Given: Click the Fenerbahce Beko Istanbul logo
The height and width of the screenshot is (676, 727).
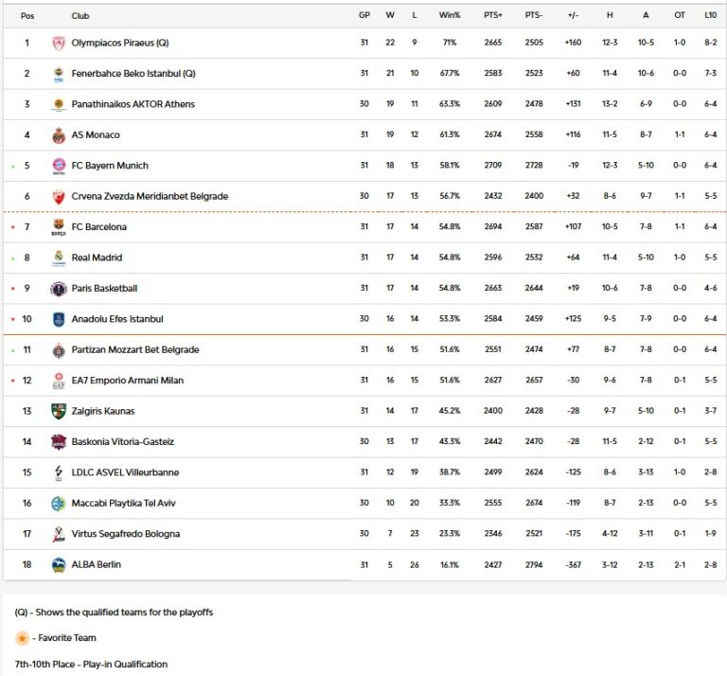Looking at the screenshot, I should point(59,74).
